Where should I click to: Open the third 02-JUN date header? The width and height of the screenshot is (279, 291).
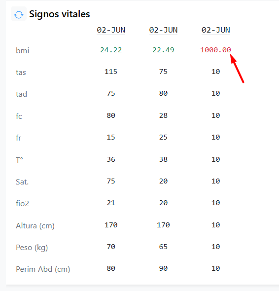point(216,30)
